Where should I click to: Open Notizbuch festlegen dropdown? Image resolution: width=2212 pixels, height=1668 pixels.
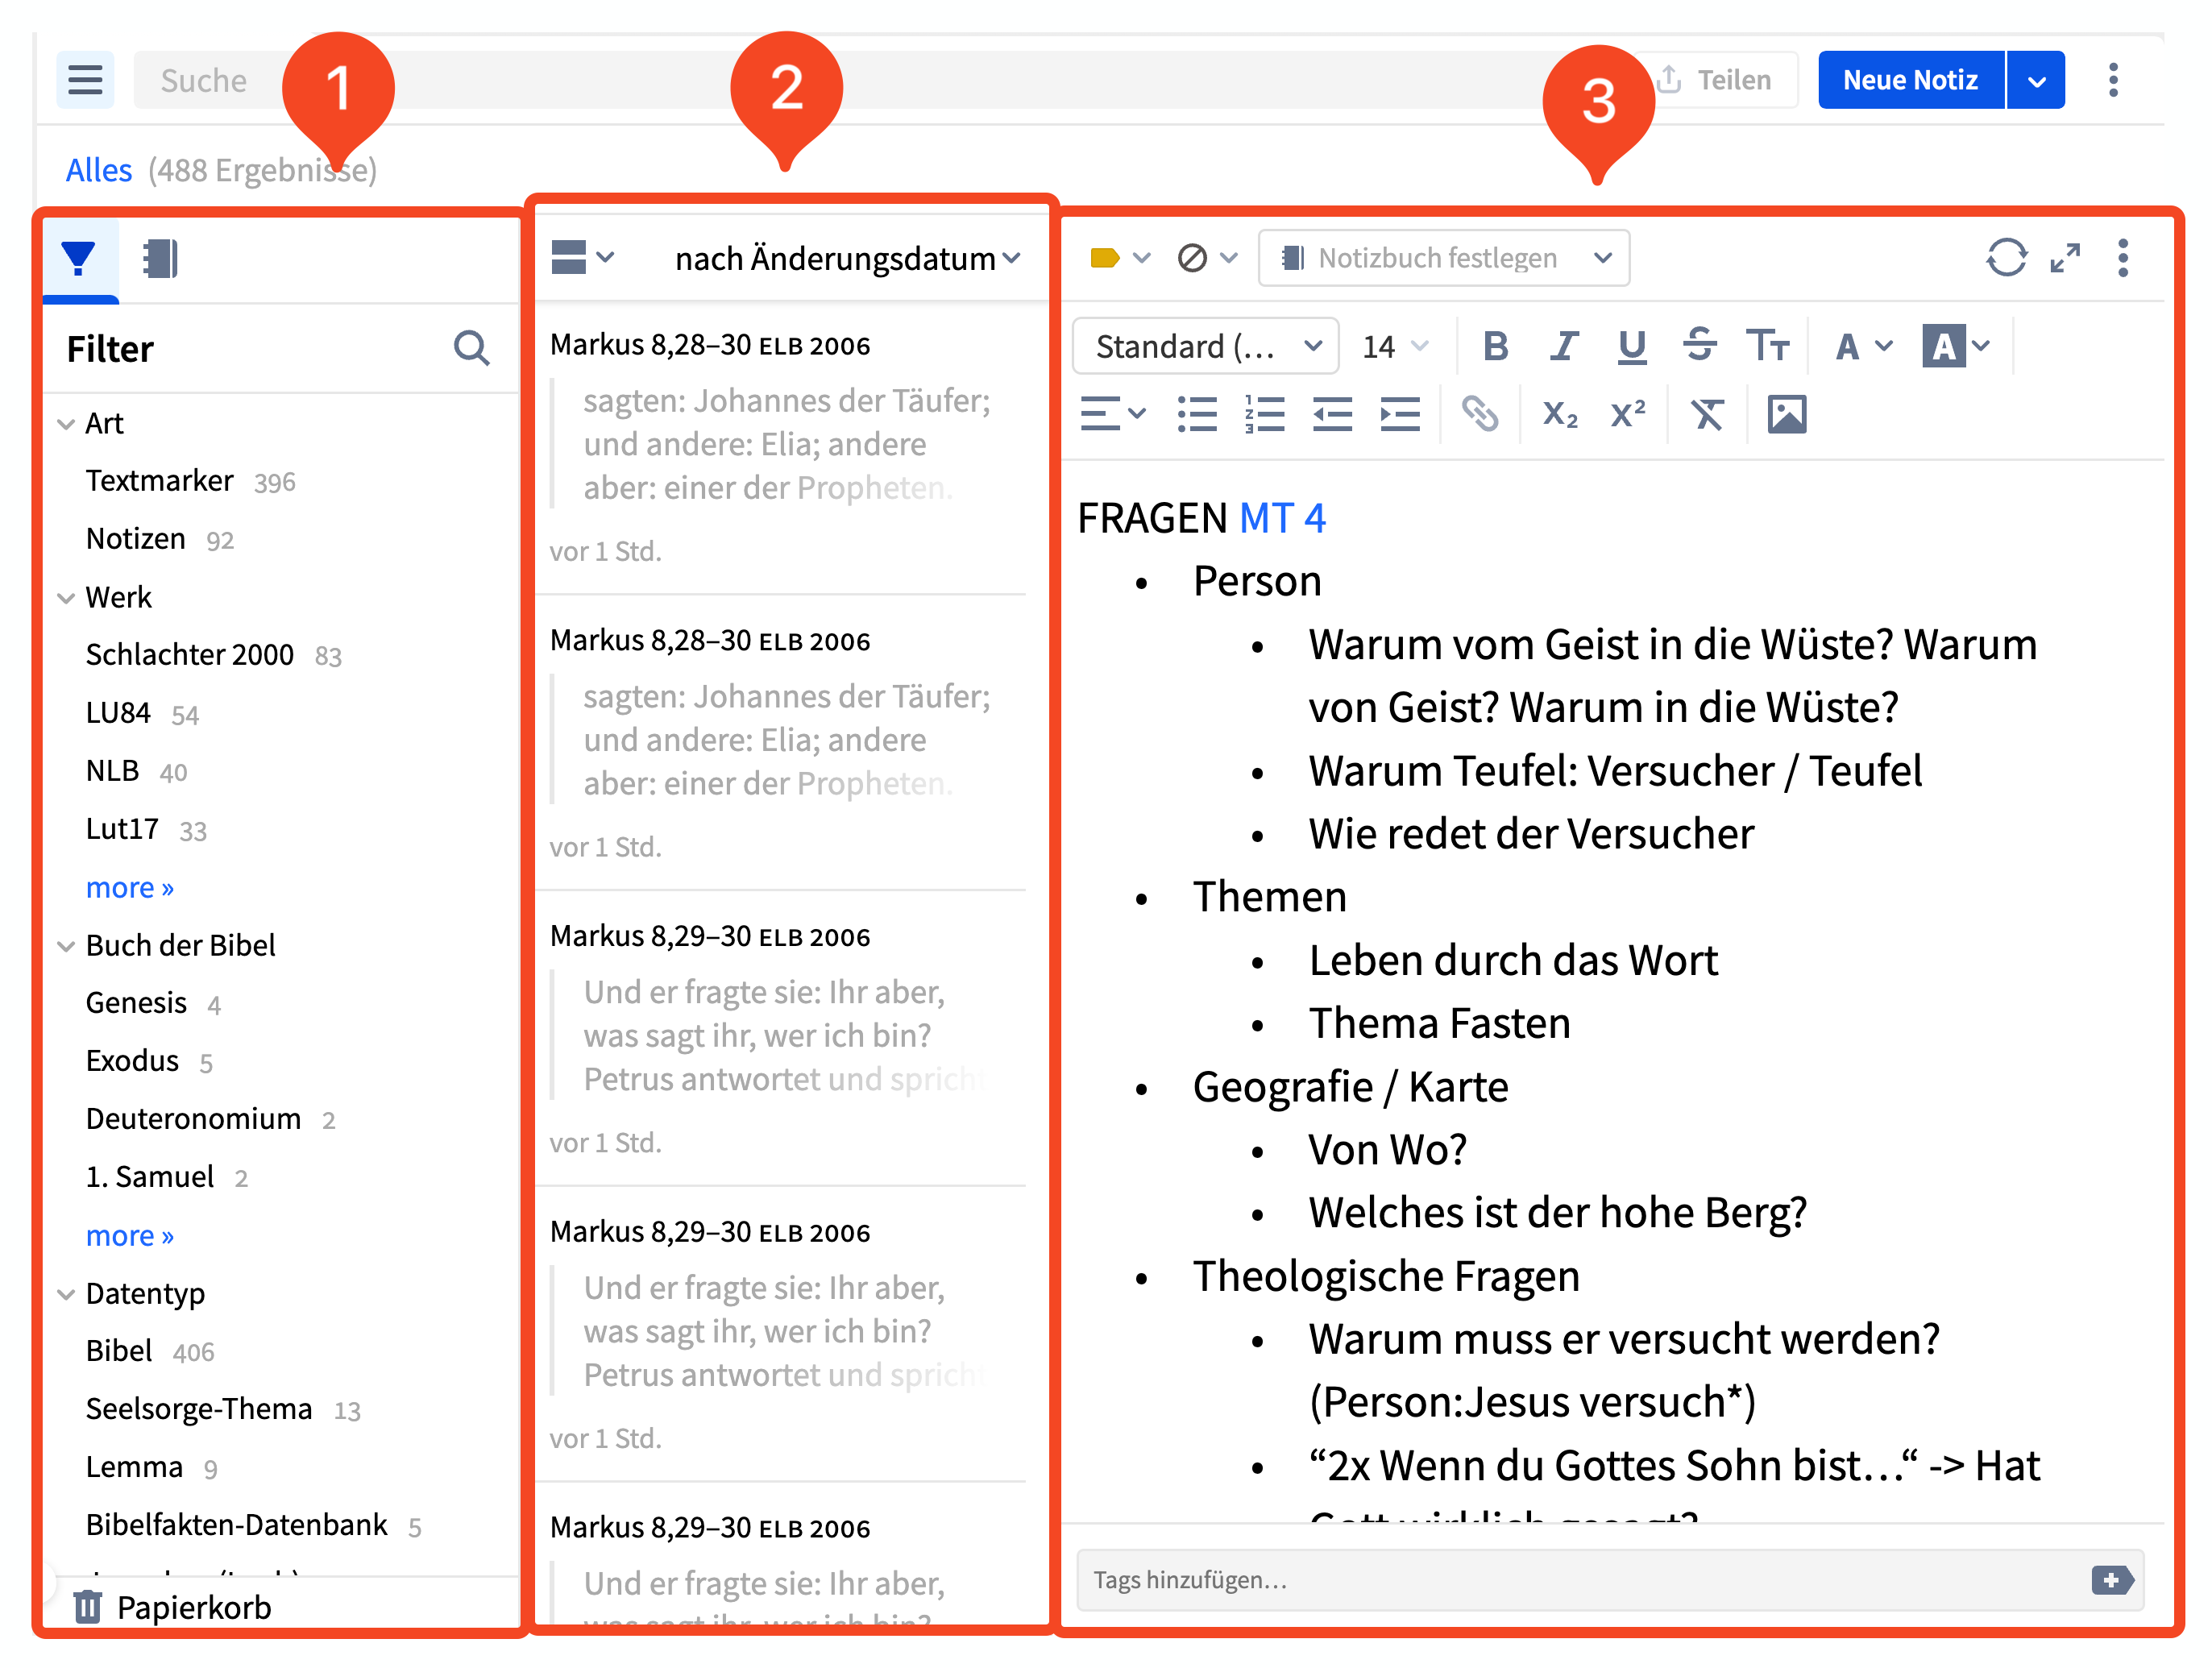1444,258
